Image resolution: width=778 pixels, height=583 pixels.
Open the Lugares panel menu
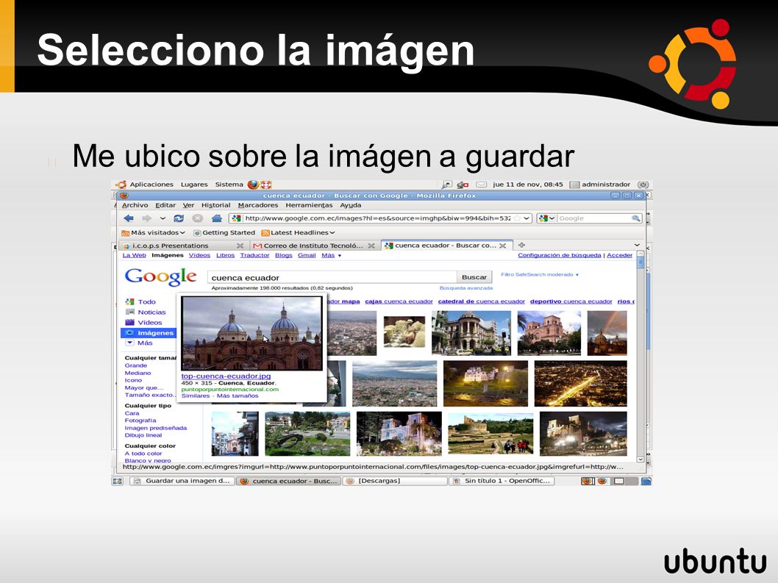194,185
